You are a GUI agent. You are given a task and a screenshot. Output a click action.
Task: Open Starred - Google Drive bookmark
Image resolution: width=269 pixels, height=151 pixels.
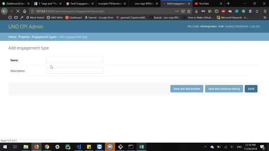99,18
